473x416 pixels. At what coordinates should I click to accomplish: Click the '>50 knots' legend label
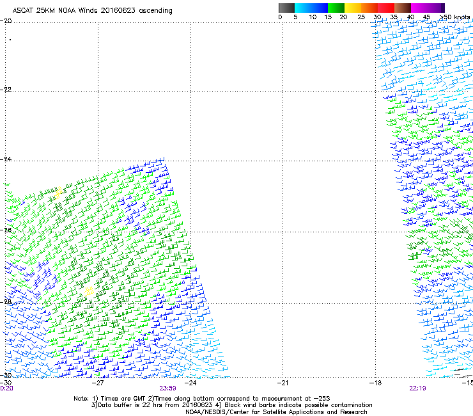(454, 17)
